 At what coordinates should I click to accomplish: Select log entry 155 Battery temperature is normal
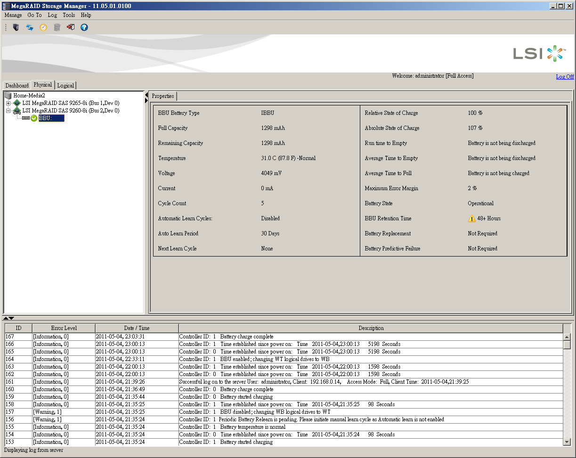pyautogui.click(x=284, y=427)
